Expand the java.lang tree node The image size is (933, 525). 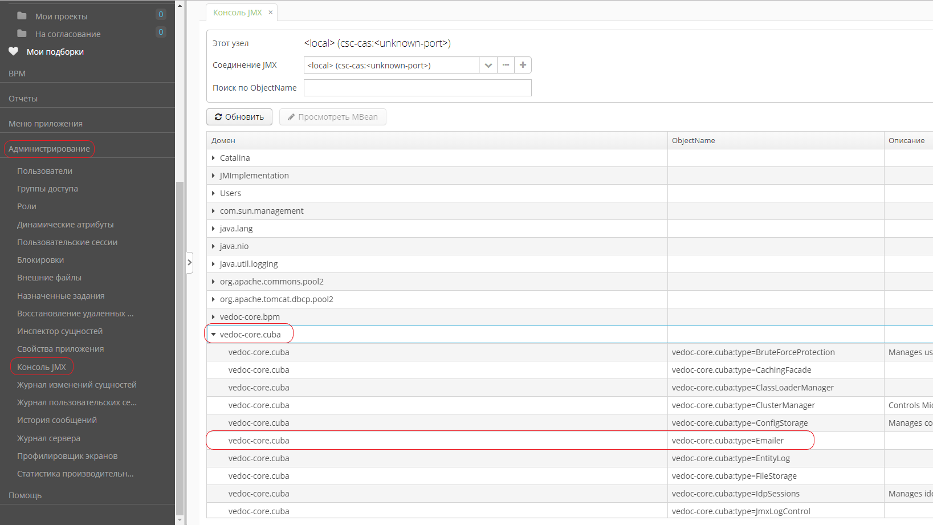click(213, 229)
